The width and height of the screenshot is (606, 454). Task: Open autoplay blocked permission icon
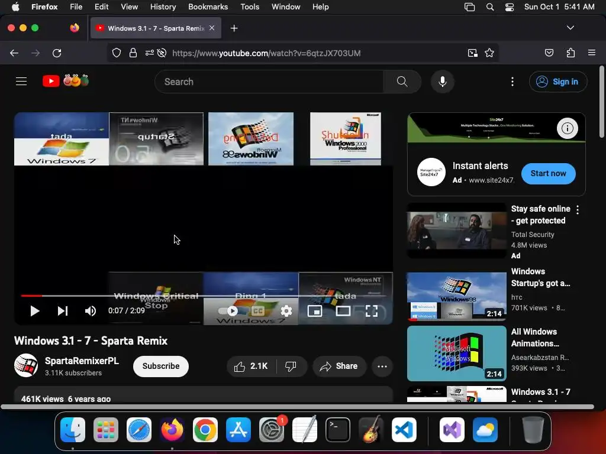[162, 53]
